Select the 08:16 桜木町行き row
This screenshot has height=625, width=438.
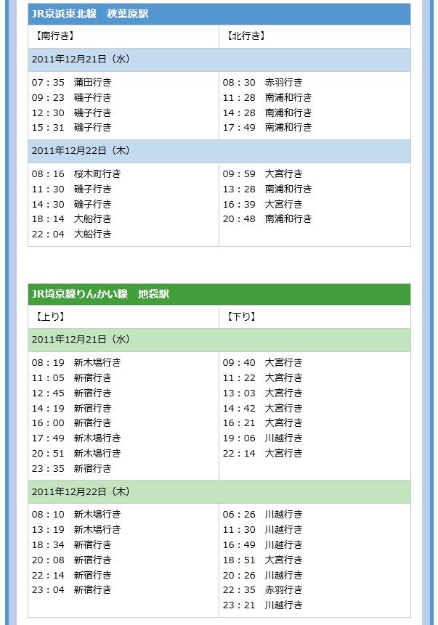(76, 173)
